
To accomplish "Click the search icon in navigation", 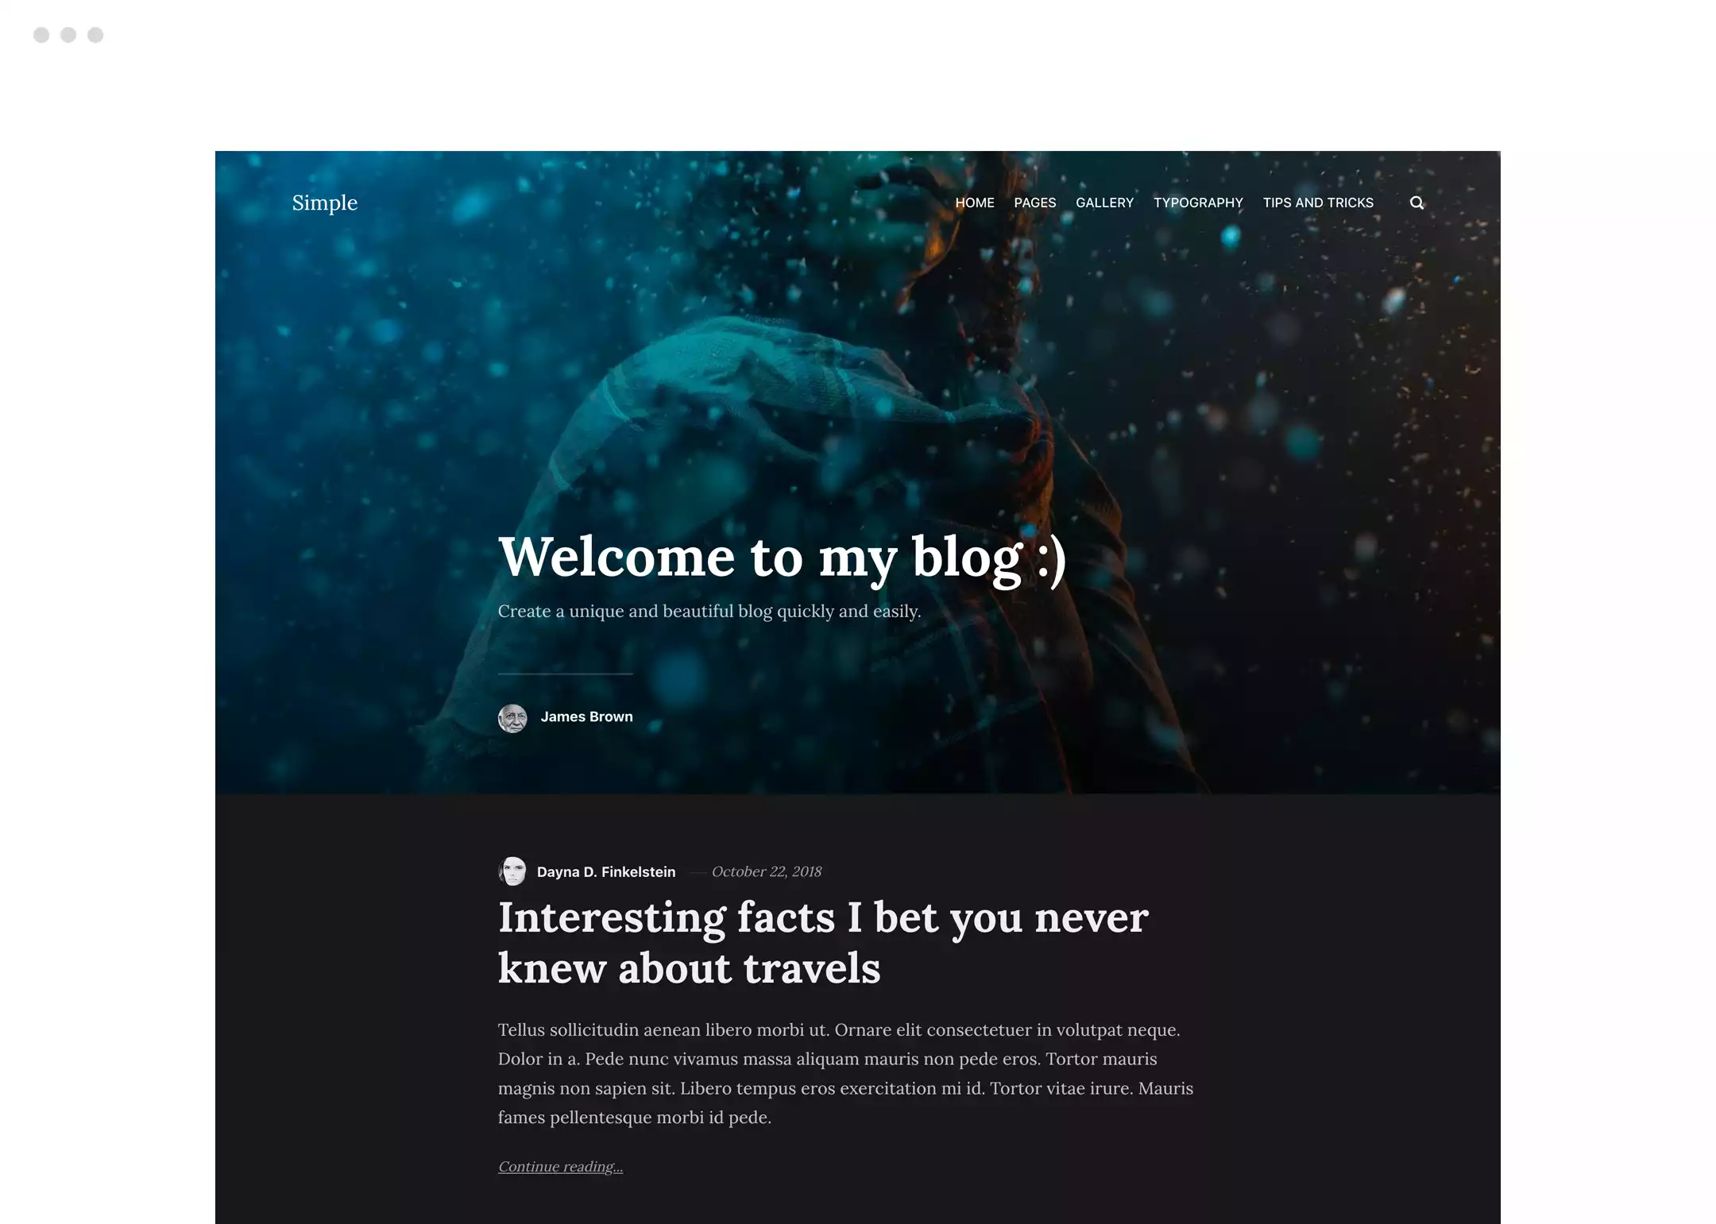I will click(x=1416, y=203).
